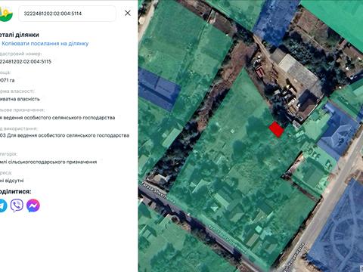Select the area value '071 га'
This screenshot has width=363, height=272.
pos(8,80)
